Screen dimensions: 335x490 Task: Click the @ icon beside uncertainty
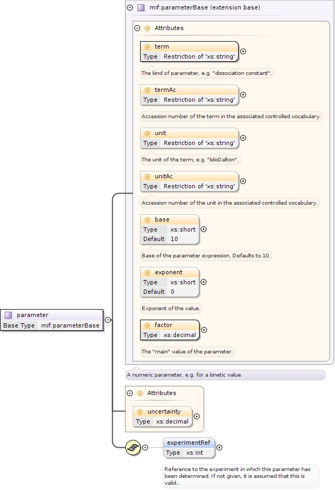[x=140, y=411]
